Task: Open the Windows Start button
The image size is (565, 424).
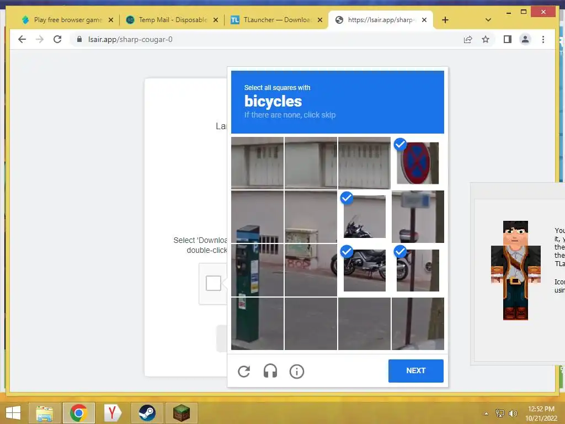Action: [13, 413]
